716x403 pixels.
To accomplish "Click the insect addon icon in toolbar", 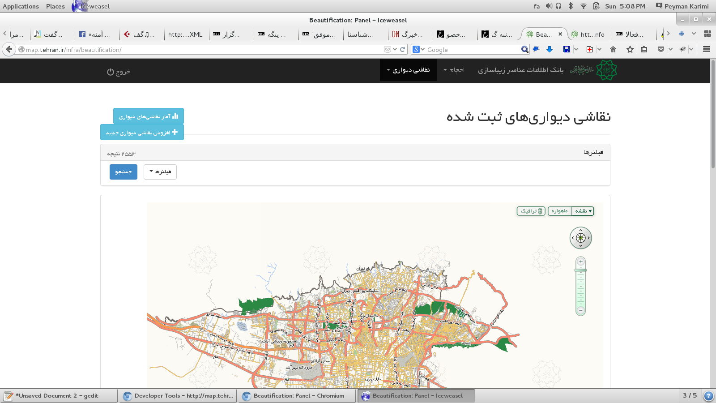I will 683,49.
